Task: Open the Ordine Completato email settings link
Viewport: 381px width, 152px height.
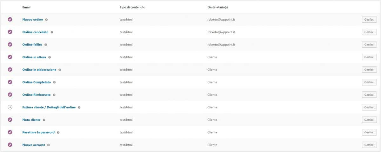Action: tap(37, 82)
